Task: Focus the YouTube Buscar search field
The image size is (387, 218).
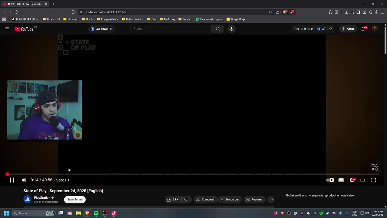Action: (171, 29)
